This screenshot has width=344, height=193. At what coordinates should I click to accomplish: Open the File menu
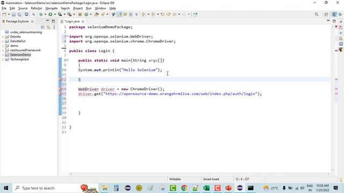4,9
